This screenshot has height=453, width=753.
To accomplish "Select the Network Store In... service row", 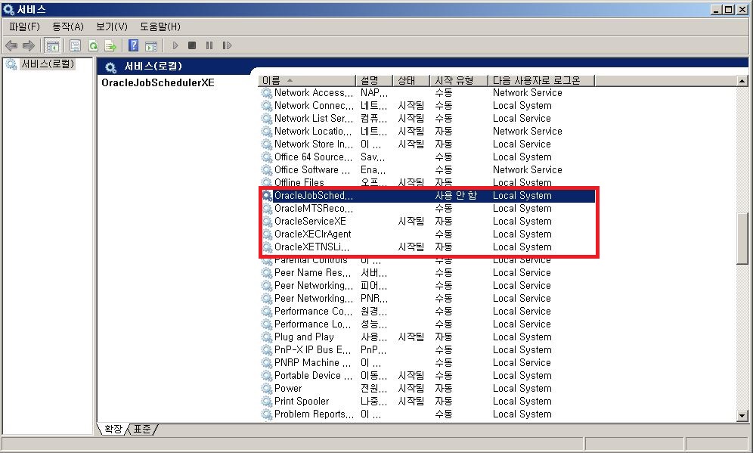I will pyautogui.click(x=427, y=144).
